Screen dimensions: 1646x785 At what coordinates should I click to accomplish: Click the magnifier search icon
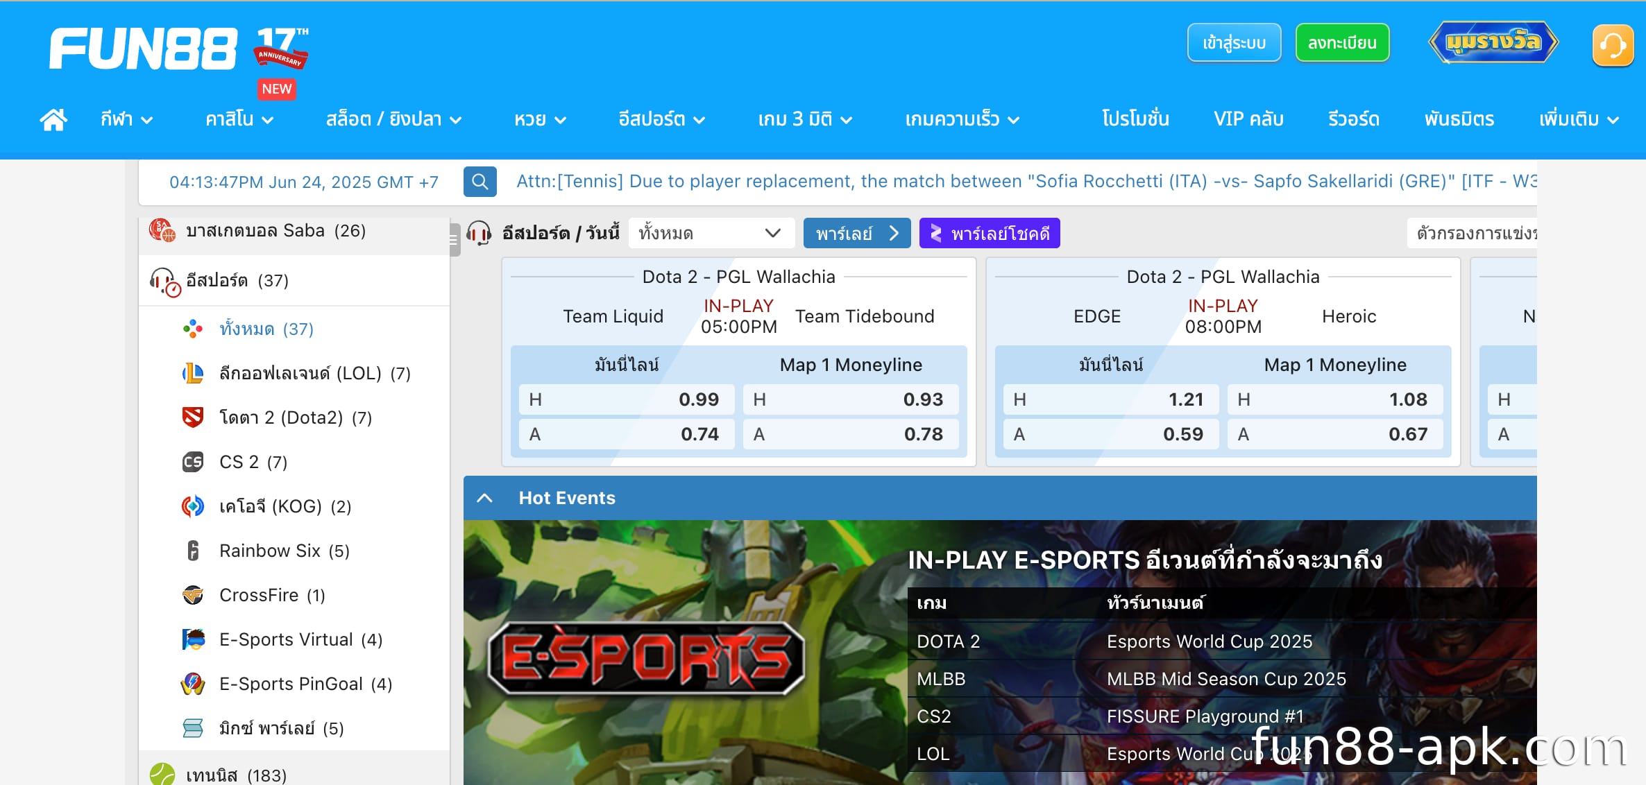click(480, 182)
